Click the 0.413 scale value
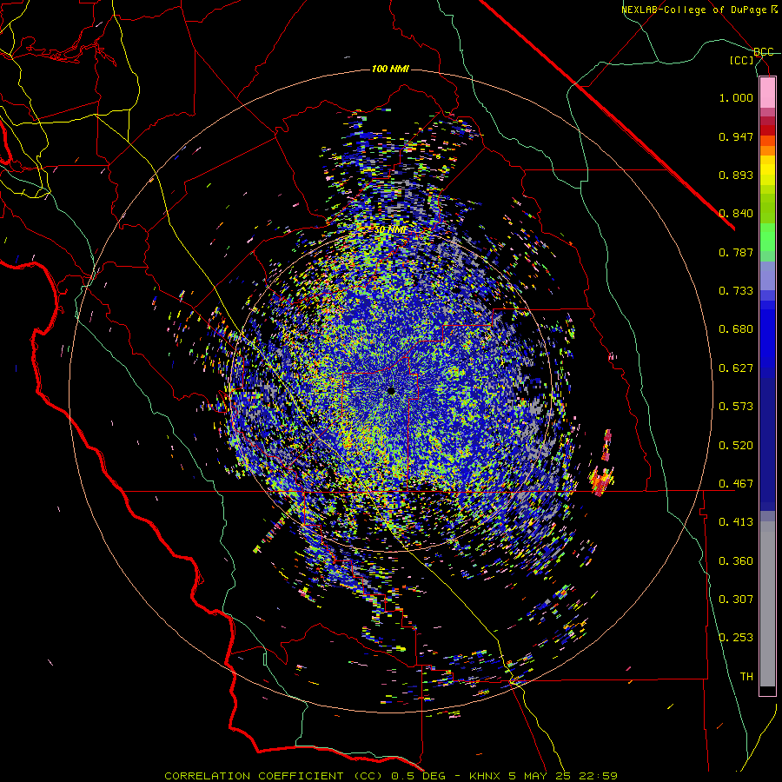782x782 pixels. (x=736, y=522)
